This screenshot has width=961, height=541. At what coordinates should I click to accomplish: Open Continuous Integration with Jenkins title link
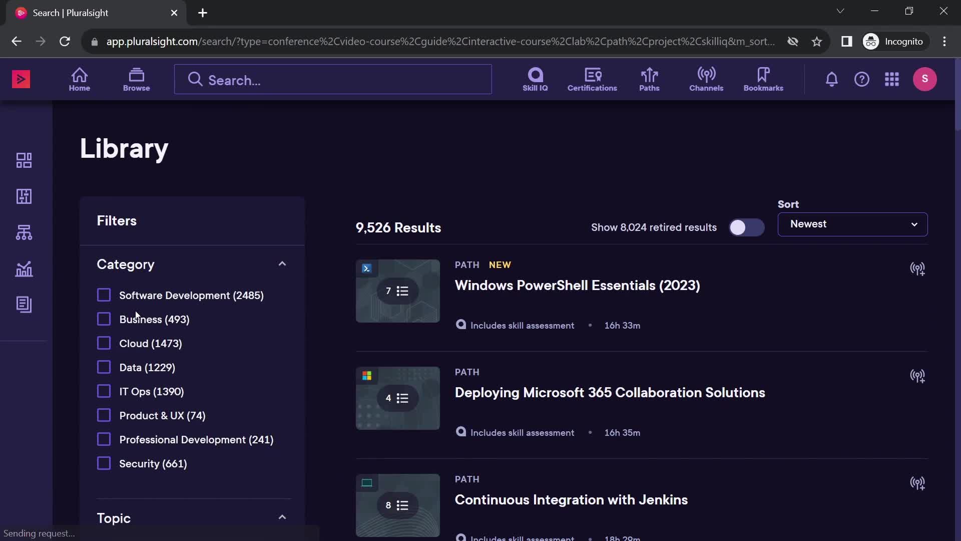(x=571, y=500)
